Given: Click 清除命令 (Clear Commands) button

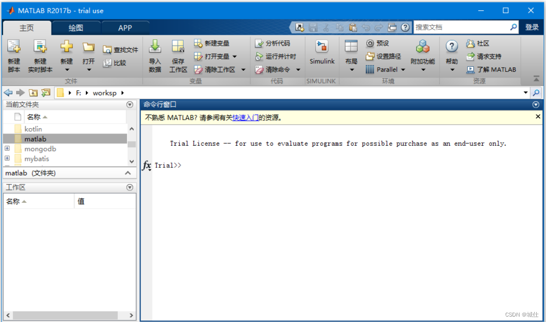Looking at the screenshot, I should tap(273, 70).
